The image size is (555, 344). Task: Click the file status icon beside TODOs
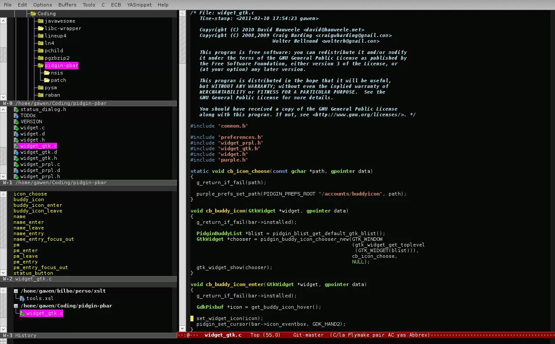click(x=16, y=115)
